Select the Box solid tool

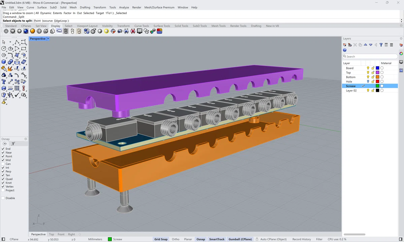pyautogui.click(x=4, y=62)
